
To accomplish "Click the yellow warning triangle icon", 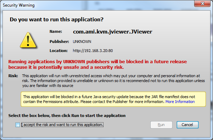I will 28,40.
